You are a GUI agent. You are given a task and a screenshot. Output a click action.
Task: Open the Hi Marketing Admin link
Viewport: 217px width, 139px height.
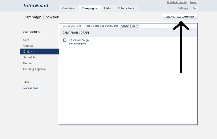[177, 2]
